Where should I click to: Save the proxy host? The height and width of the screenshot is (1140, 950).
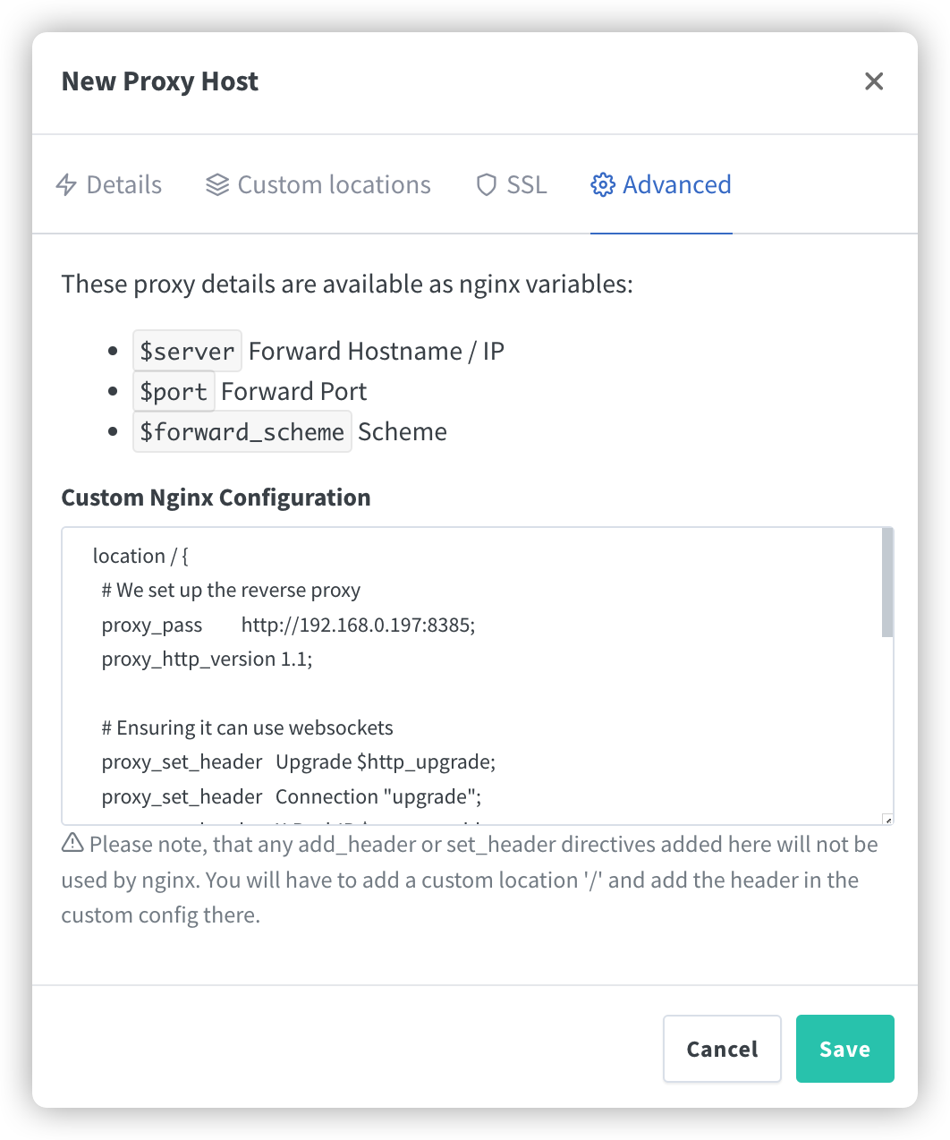click(845, 1049)
